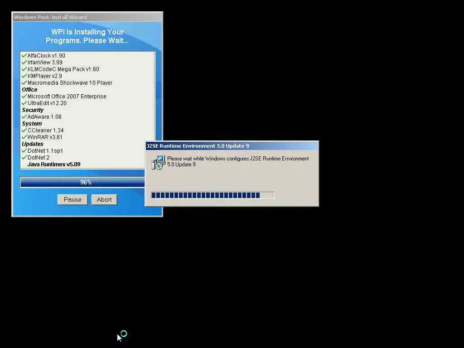Select KMPlayer v2.9 text entry
This screenshot has height=348, width=464.
45,76
